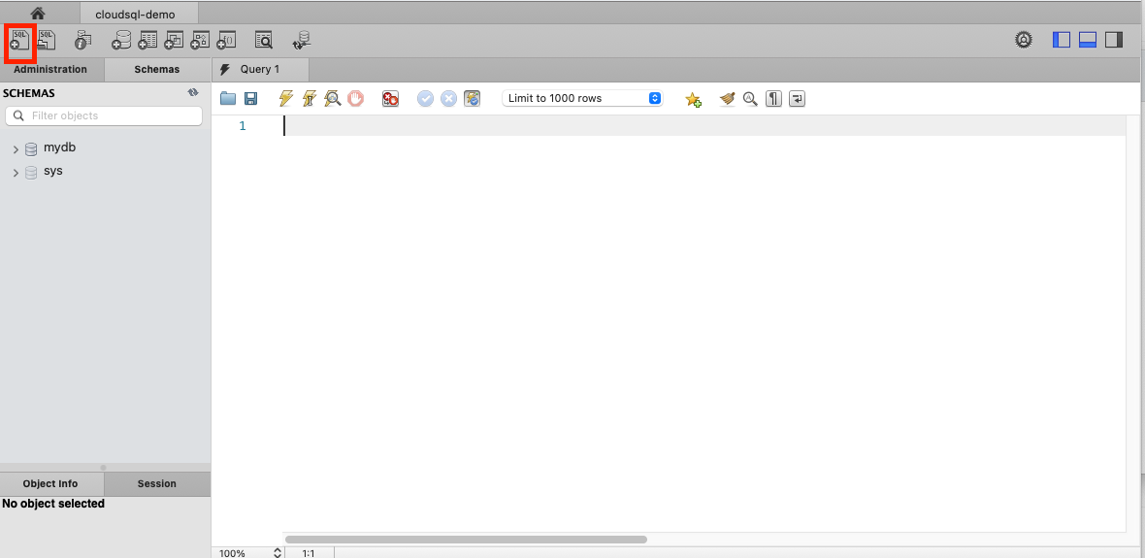
Task: Toggle continue-on-error execution
Action: click(x=390, y=99)
